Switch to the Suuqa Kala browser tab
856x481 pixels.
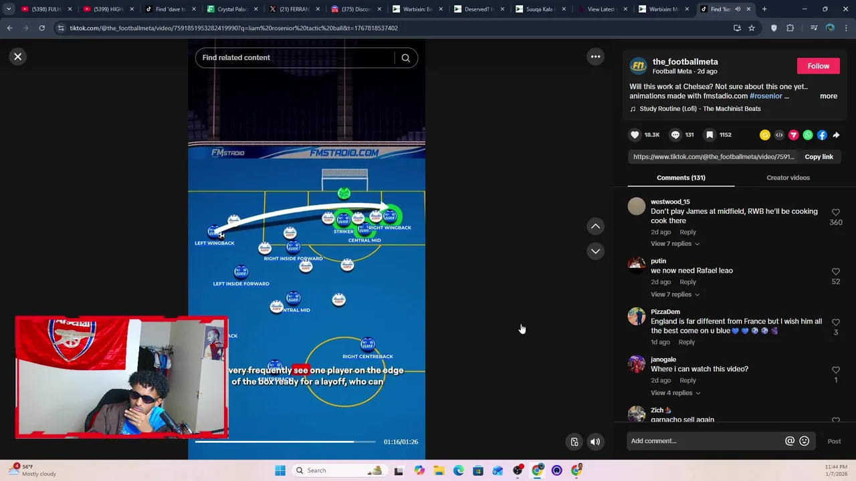pyautogui.click(x=539, y=9)
